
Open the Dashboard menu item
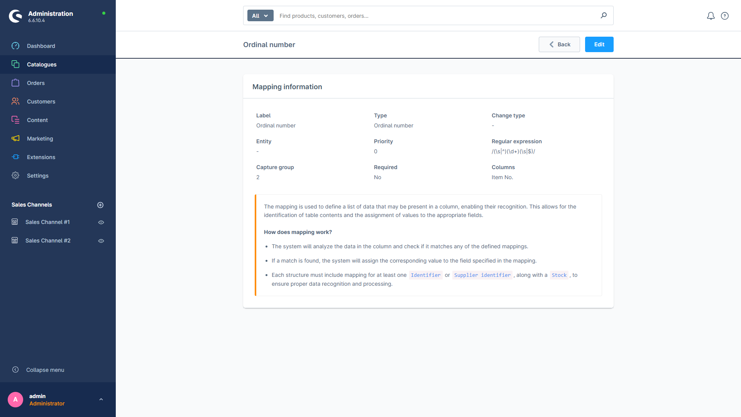point(58,46)
